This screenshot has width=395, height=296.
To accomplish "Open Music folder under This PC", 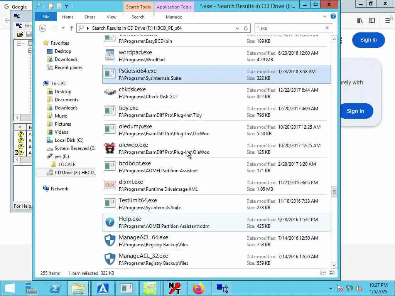I will pos(61,116).
